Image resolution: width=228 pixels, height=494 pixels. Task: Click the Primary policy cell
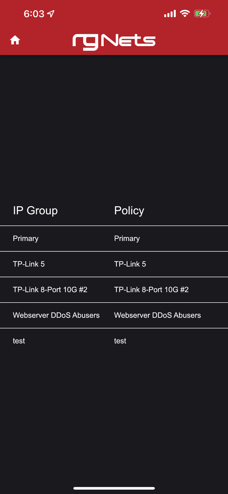[127, 238]
